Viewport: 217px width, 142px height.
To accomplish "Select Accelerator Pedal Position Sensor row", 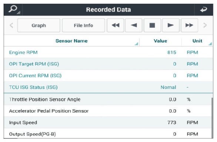I will tap(108, 111).
